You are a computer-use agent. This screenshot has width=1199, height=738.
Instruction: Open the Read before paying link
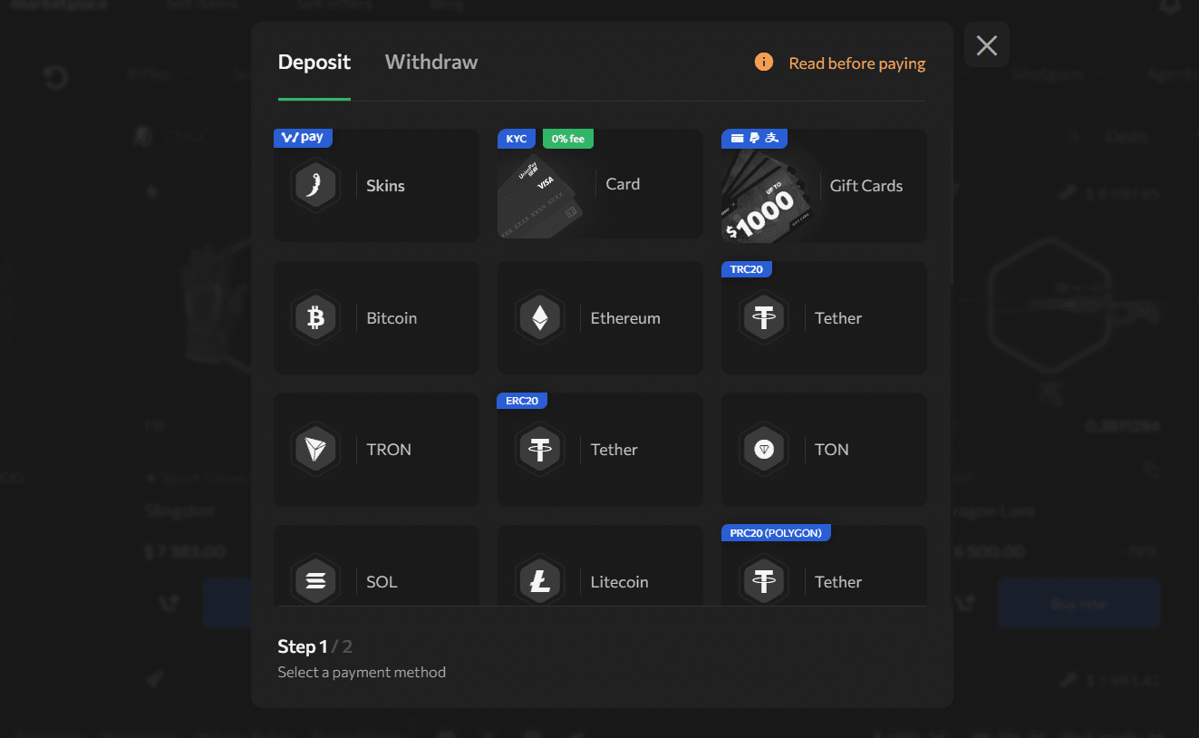coord(857,63)
